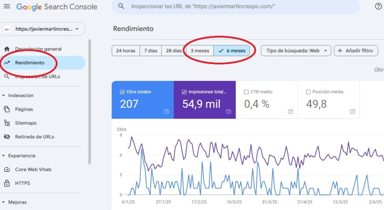Open the property selector dropdown arrow
The width and height of the screenshot is (384, 210).
click(x=77, y=29)
